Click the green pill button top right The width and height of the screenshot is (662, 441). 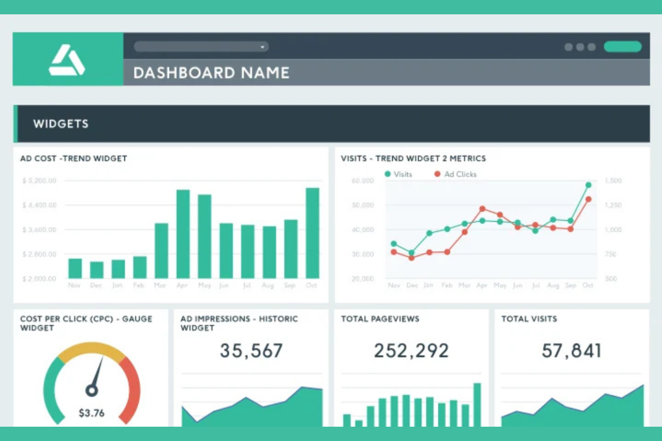tap(623, 46)
